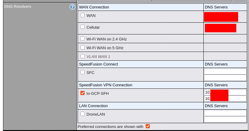Click the to-GCP-SFH label
The width and height of the screenshot is (249, 131).
[x=98, y=93]
